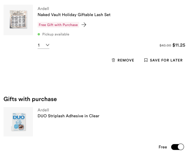This screenshot has width=188, height=157.
Task: Expand quantity using the chevron arrow
Action: pos(47,45)
